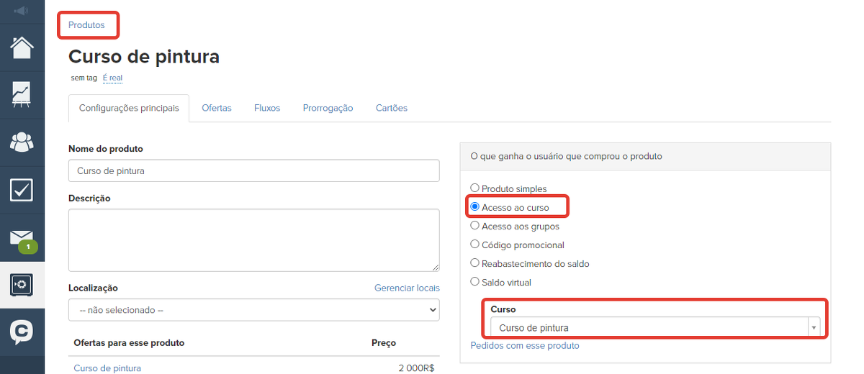864x374 pixels.
Task: Open the analytics chart icon in sidebar
Action: click(22, 94)
